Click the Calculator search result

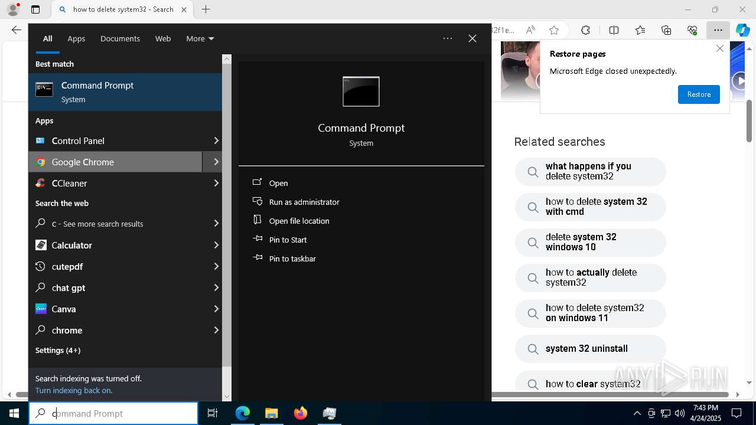(x=115, y=245)
